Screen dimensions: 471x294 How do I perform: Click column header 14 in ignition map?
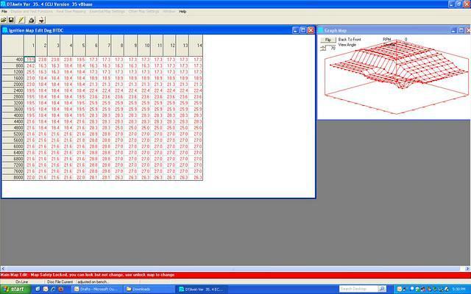198,46
